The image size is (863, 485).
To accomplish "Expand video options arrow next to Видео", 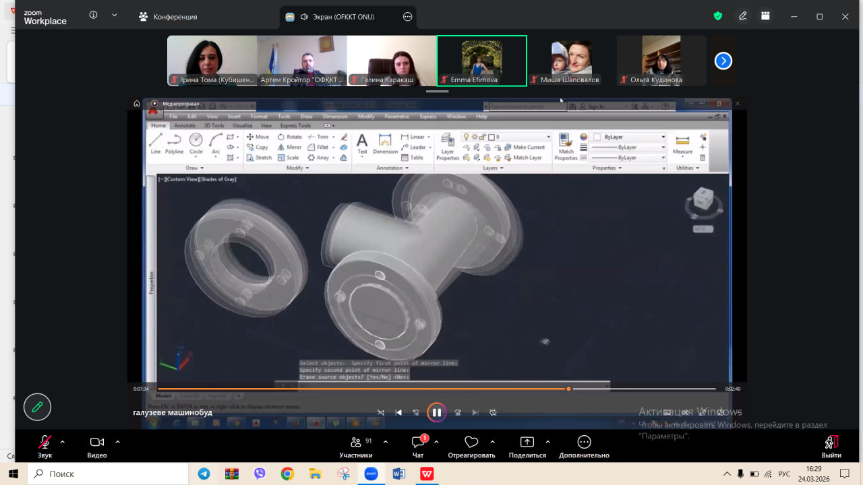I will (x=117, y=442).
